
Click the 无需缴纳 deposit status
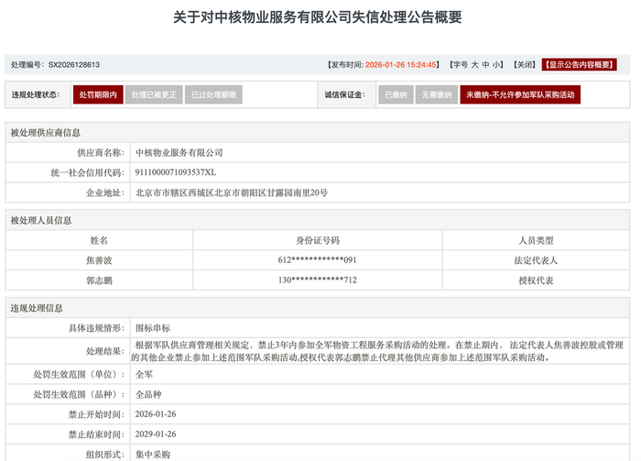(x=435, y=94)
